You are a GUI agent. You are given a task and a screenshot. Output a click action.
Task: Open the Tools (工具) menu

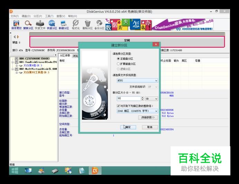(x=49, y=16)
